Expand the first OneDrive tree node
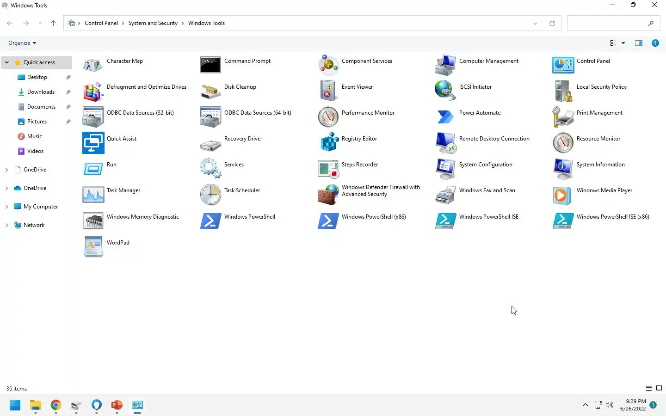 pyautogui.click(x=7, y=170)
